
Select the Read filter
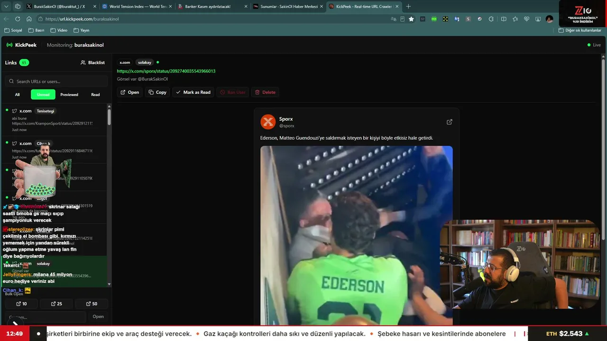95,95
